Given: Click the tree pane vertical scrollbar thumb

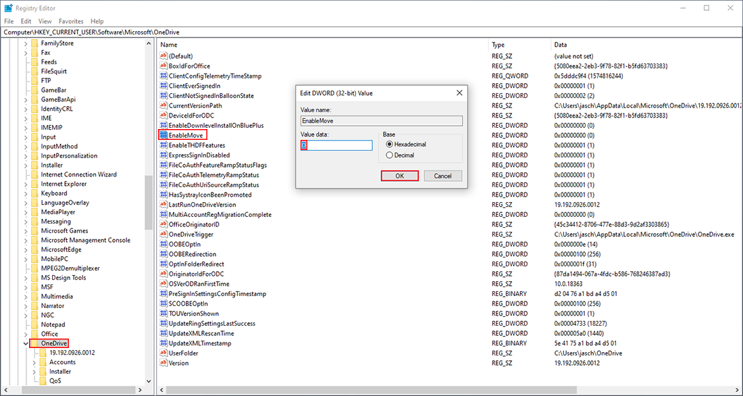Looking at the screenshot, I should pyautogui.click(x=149, y=203).
